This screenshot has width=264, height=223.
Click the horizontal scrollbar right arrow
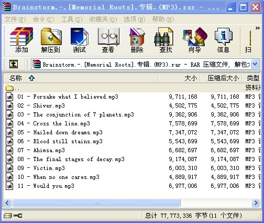[256, 203]
